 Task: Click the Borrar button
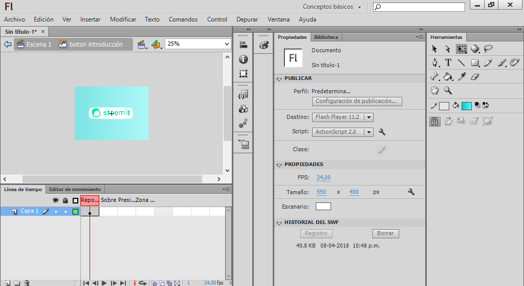pyautogui.click(x=386, y=233)
